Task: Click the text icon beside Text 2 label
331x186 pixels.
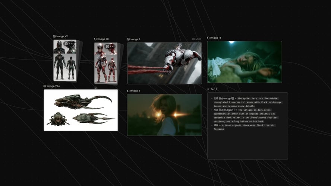Action: tap(208, 89)
